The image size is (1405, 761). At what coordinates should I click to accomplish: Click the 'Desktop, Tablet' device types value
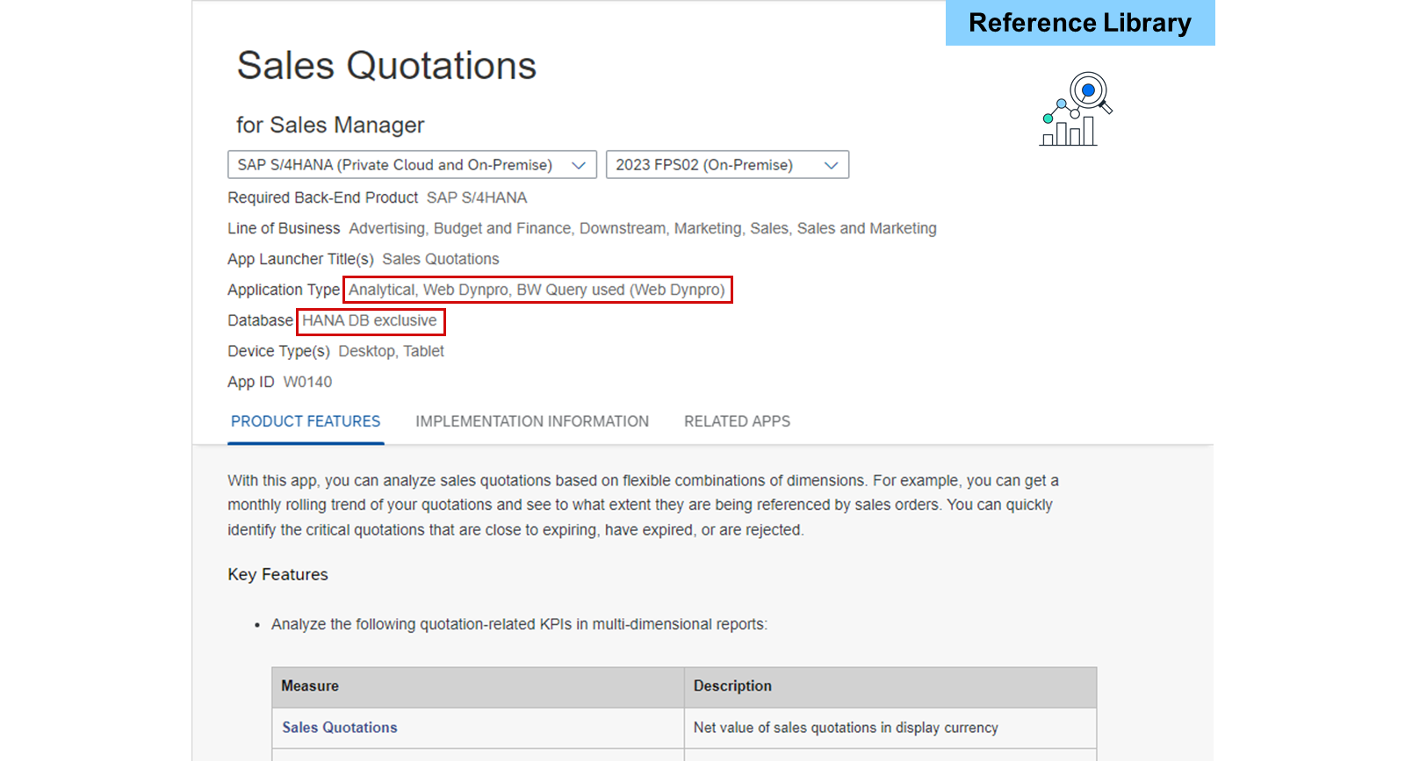392,351
